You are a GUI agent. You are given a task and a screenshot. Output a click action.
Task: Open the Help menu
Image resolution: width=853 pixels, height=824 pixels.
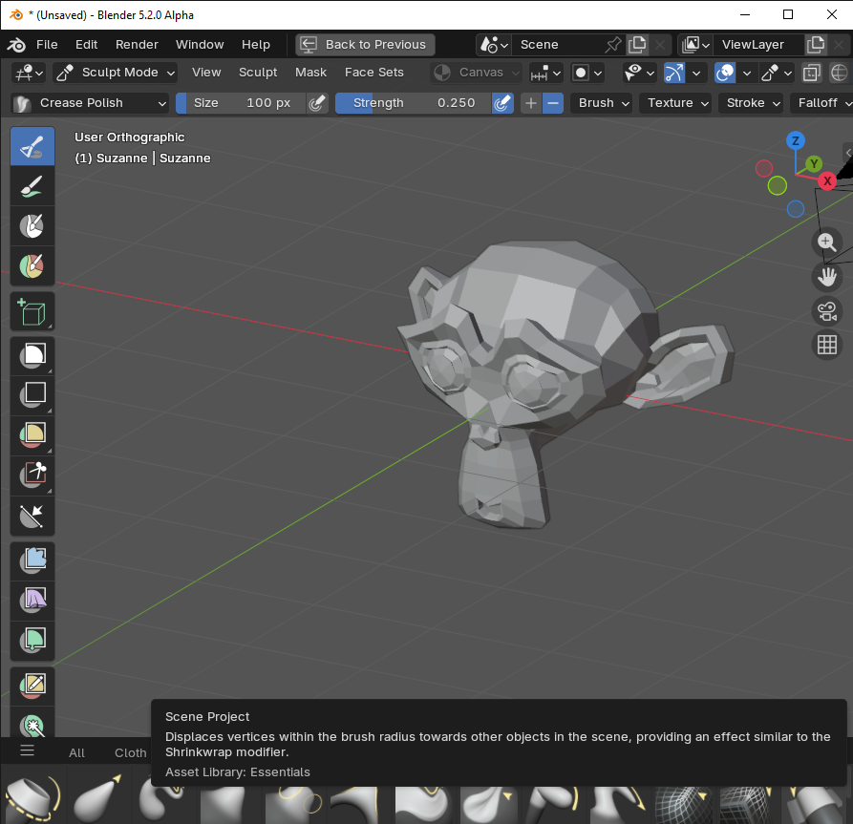(256, 45)
